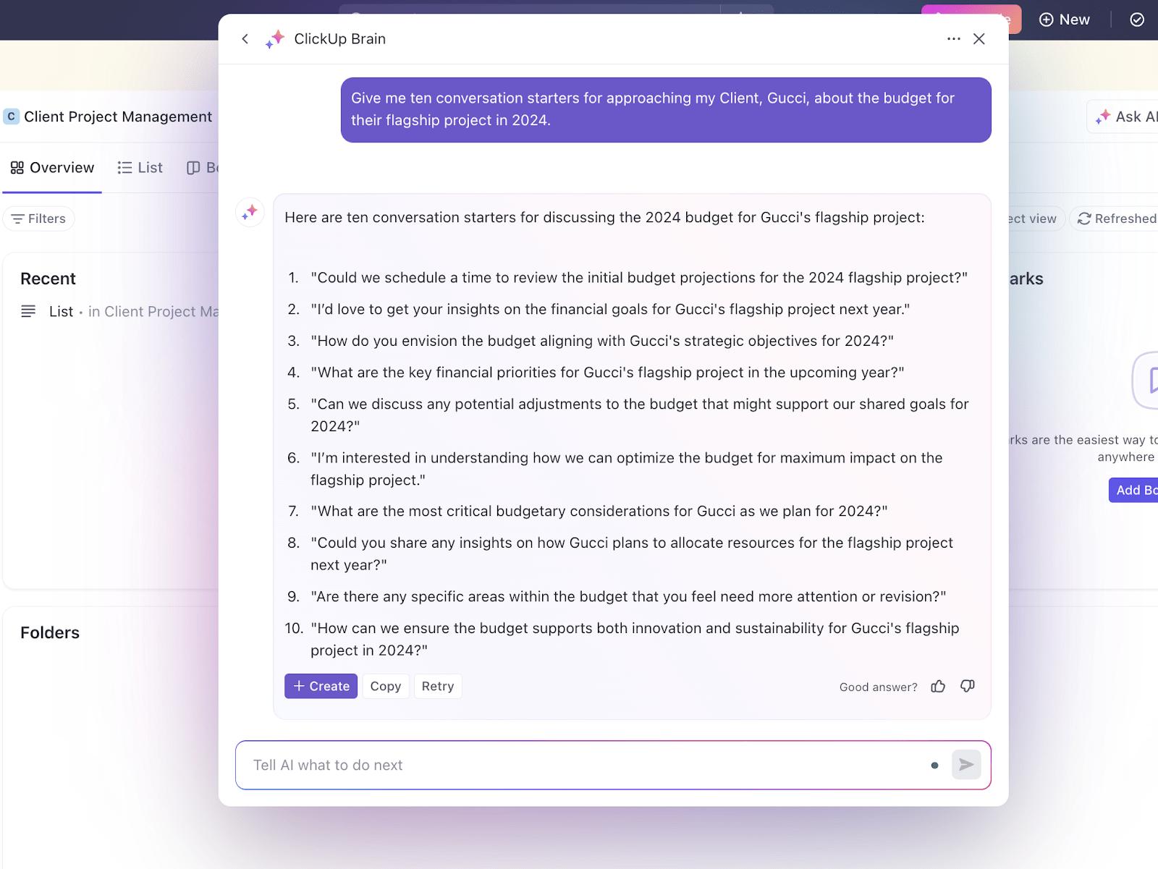This screenshot has width=1158, height=869.
Task: Give the answer a thumbs down
Action: pyautogui.click(x=968, y=687)
